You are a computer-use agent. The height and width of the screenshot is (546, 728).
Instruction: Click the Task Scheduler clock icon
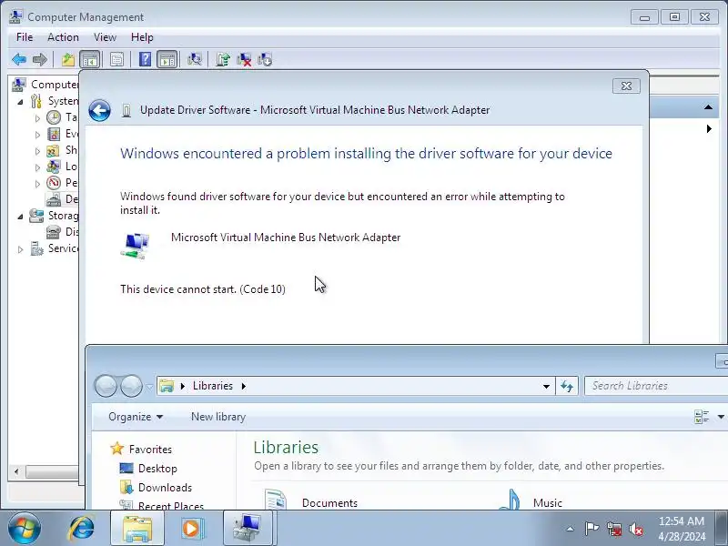54,117
